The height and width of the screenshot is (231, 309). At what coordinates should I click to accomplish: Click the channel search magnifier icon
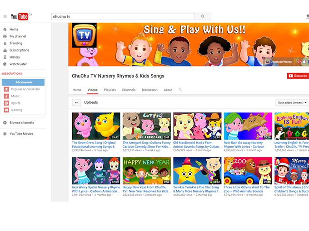click(x=180, y=90)
